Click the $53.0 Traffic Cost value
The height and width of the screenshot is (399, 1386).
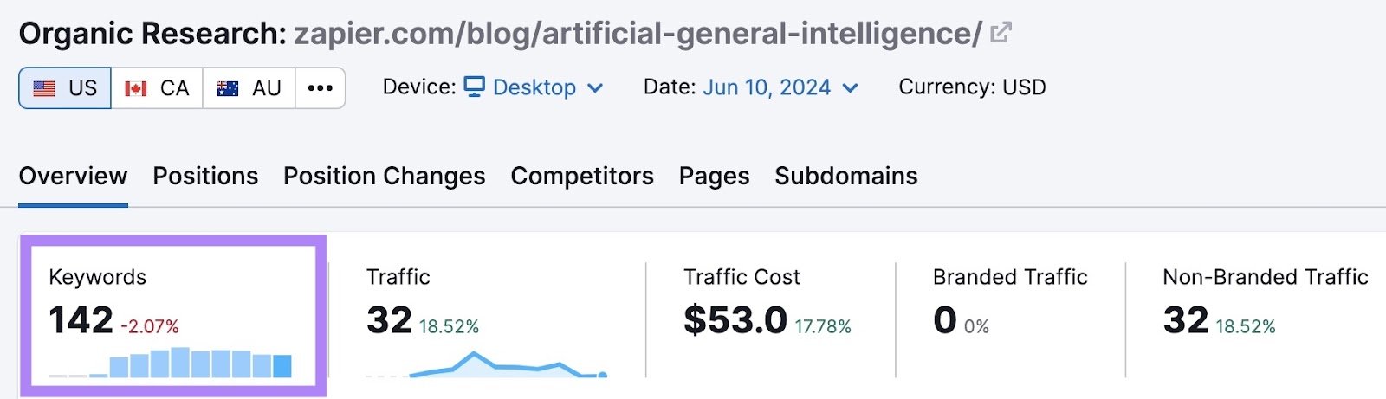735,320
